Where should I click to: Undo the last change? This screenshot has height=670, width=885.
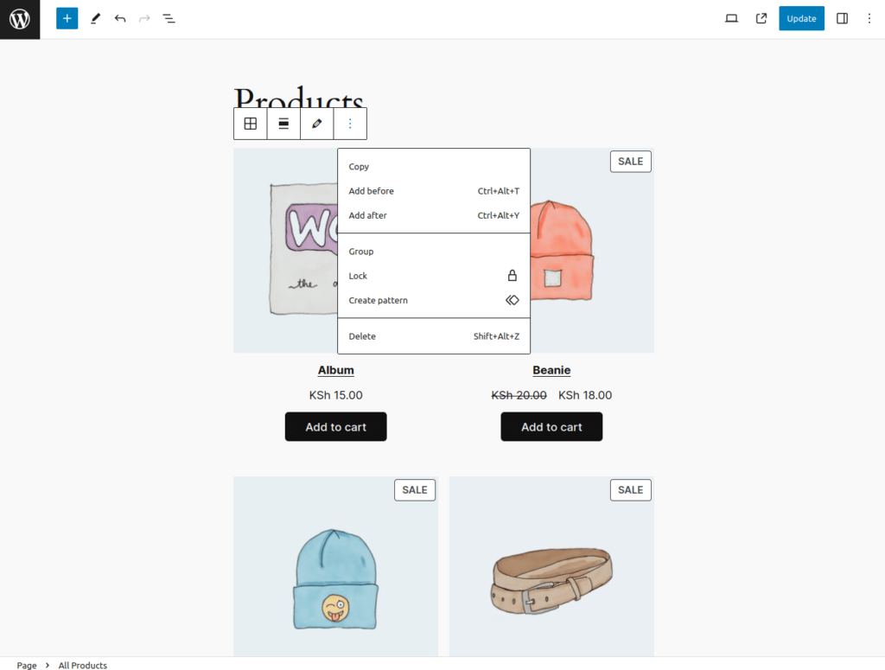[x=120, y=19]
